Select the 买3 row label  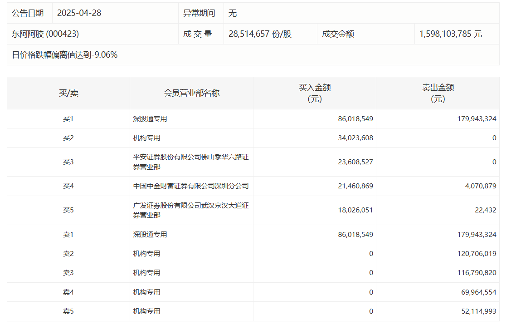68,162
